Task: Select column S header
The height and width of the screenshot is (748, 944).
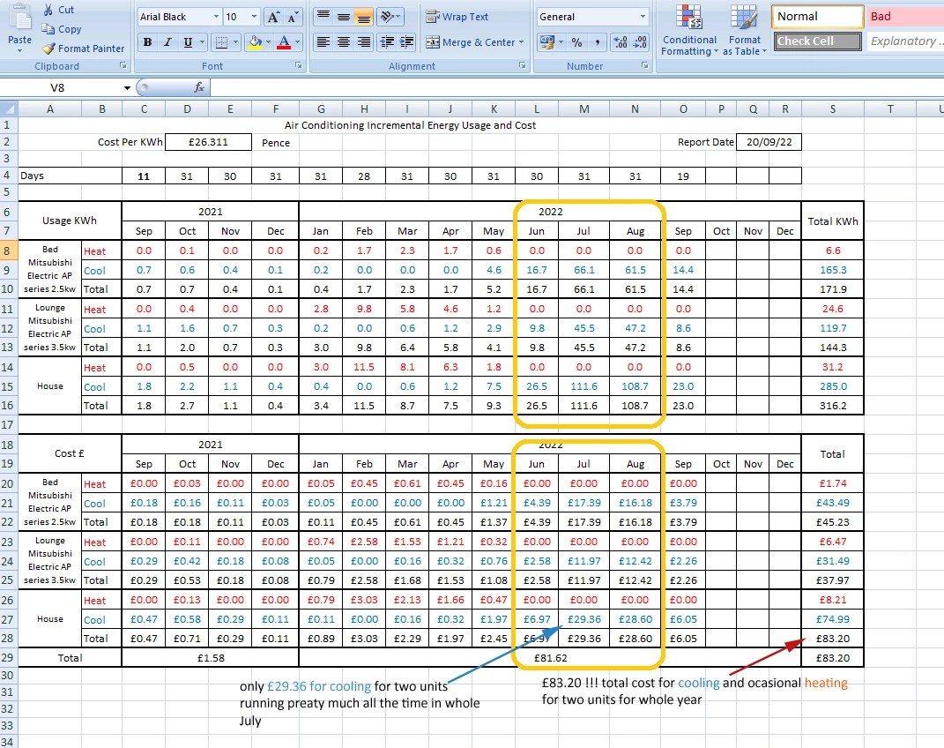Action: click(x=833, y=109)
